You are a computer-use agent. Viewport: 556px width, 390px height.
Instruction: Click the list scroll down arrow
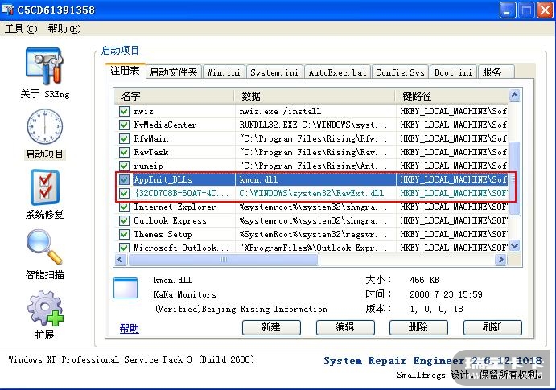point(514,245)
